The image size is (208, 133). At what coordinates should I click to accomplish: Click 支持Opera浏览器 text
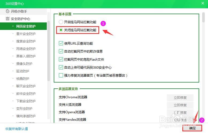point(72,112)
